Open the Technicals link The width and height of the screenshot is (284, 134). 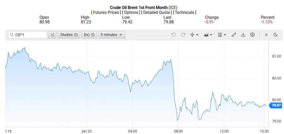[185, 12]
